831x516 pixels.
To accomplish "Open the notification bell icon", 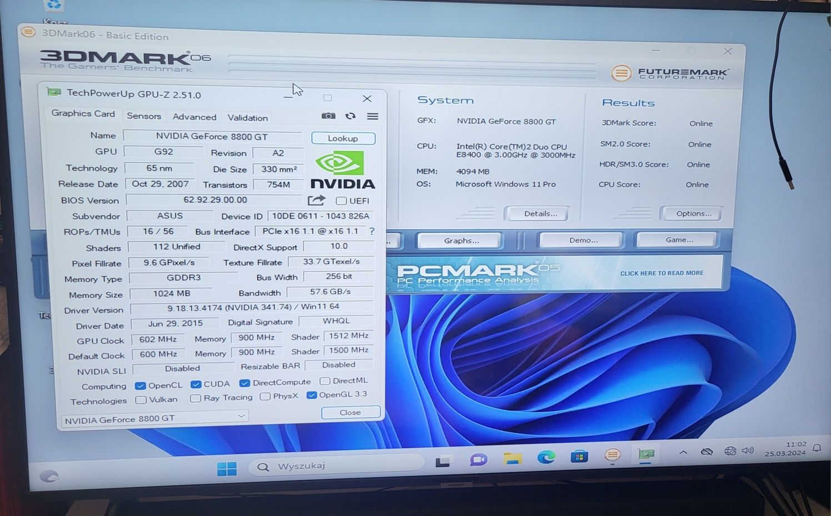I will coord(817,448).
